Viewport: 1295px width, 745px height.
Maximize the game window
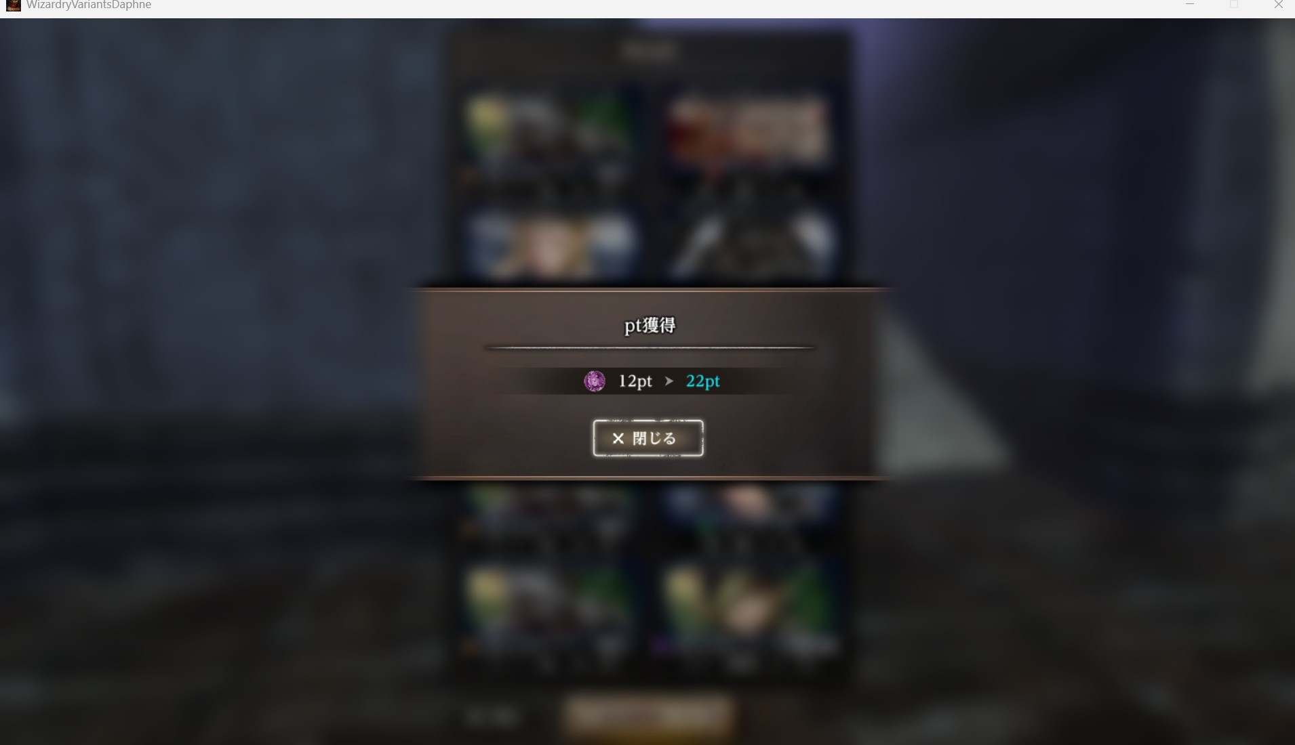tap(1234, 5)
